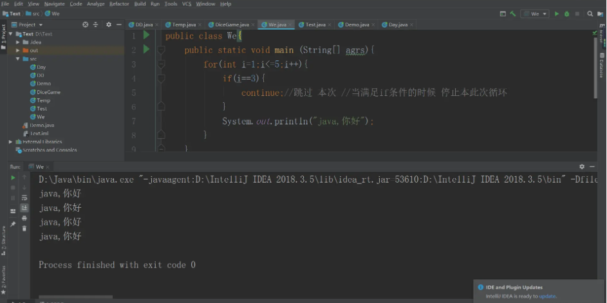Rerun We using the Run panel green arrow
The width and height of the screenshot is (607, 303).
click(x=13, y=178)
